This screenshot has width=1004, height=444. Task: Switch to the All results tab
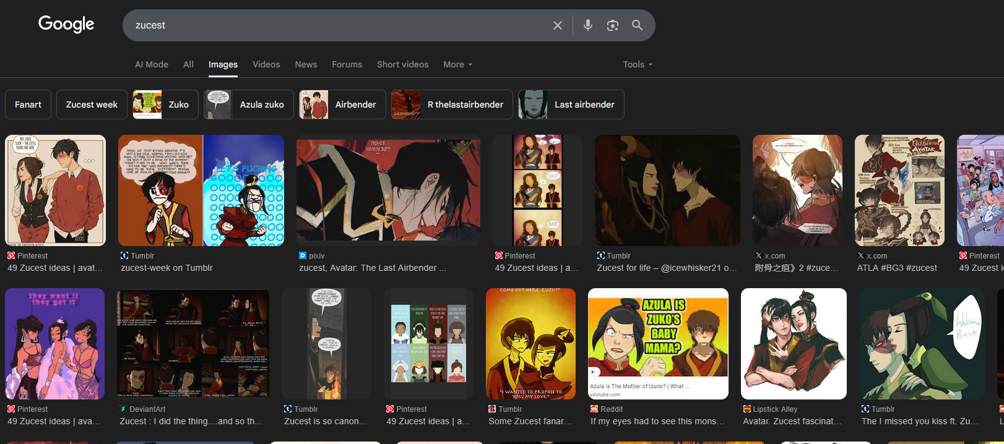pos(188,64)
